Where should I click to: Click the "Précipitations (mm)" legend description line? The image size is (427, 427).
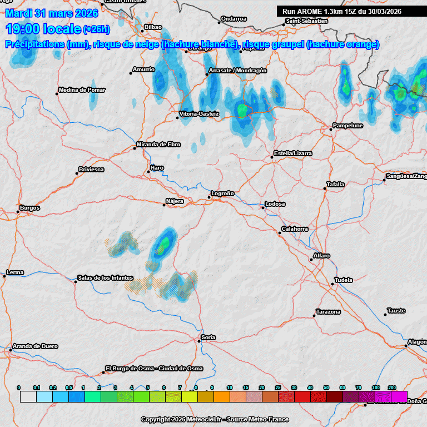(192, 44)
